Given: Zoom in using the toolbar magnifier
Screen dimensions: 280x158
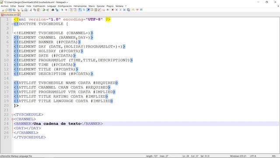Looking at the screenshot, I should click(62, 10).
